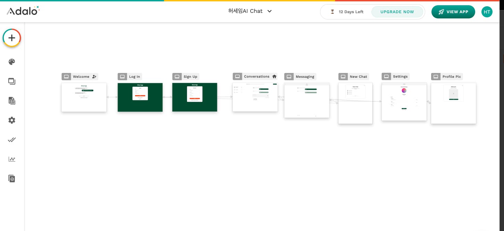Click the user-edit icon on Welcome label
This screenshot has width=504, height=231.
(94, 77)
